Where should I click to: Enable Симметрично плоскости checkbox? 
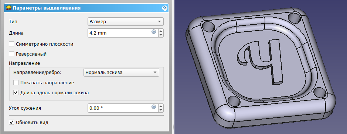11,44
